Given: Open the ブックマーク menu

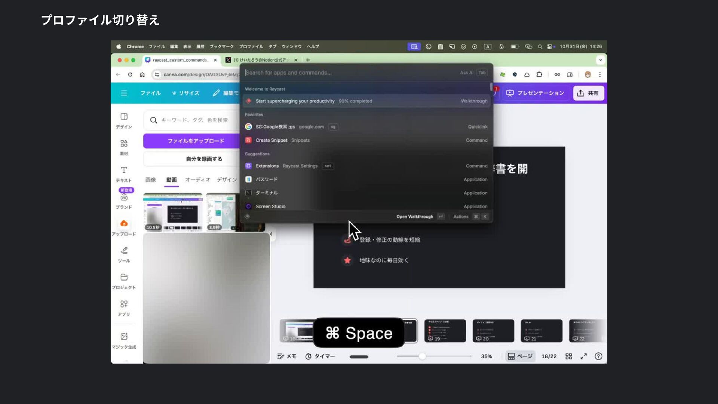Looking at the screenshot, I should coord(221,46).
